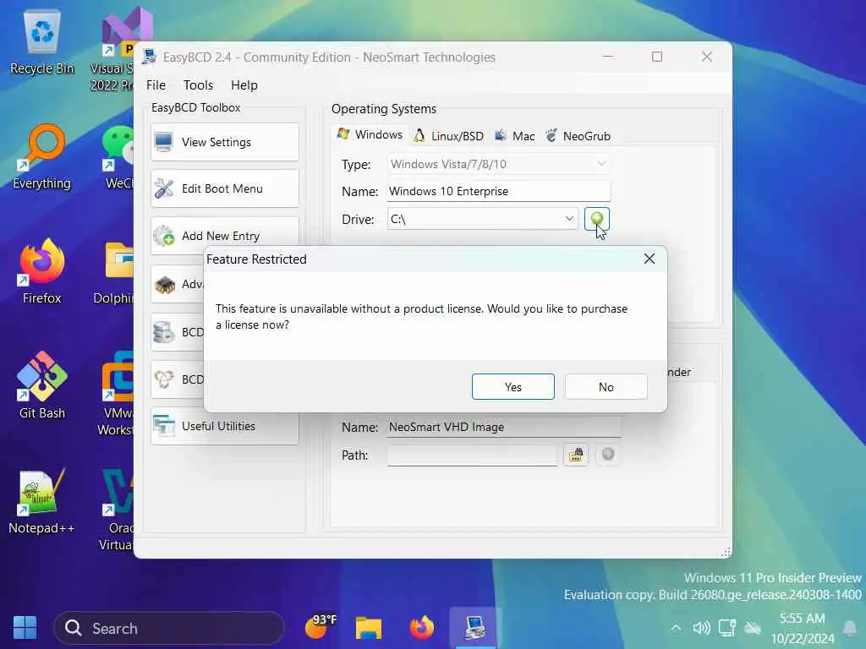Open WeChat desktop shortcut

click(118, 158)
